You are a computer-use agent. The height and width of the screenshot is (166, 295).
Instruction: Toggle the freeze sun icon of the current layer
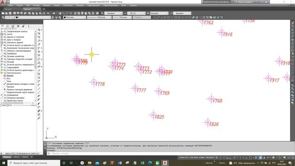coord(9,18)
